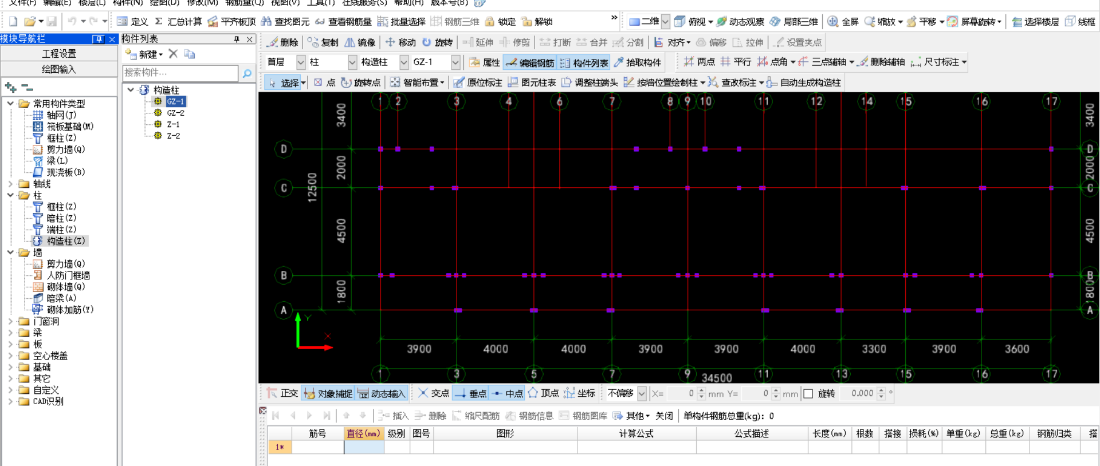Expand the 基础 tree node
Screen dimensions: 1100x466
[10, 367]
